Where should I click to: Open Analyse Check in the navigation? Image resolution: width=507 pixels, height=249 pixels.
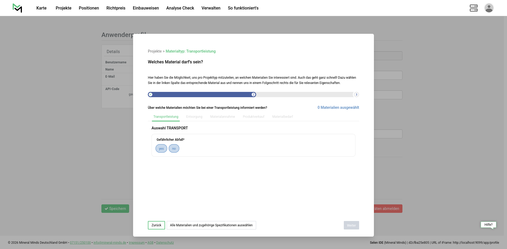click(x=180, y=8)
